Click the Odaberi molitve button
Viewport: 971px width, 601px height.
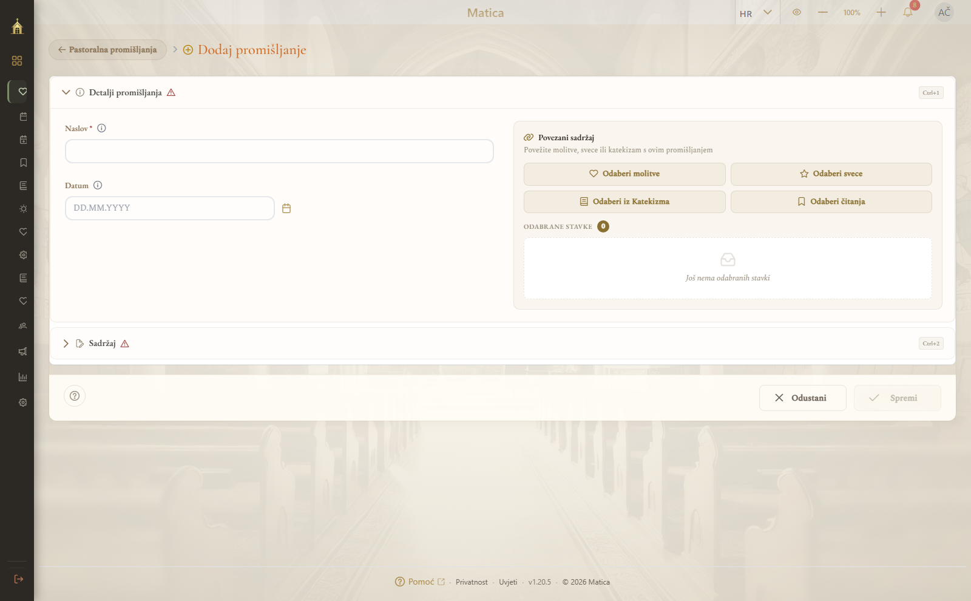[624, 174]
